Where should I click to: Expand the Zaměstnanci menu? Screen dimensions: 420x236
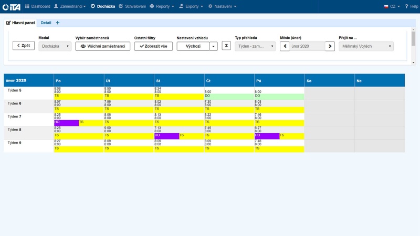tap(70, 6)
